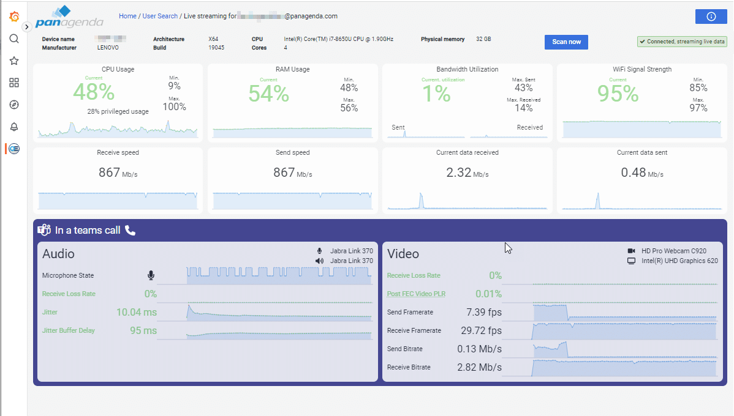The width and height of the screenshot is (734, 416).
Task: Click the 29.72 fps receive framerate value
Action: click(481, 330)
